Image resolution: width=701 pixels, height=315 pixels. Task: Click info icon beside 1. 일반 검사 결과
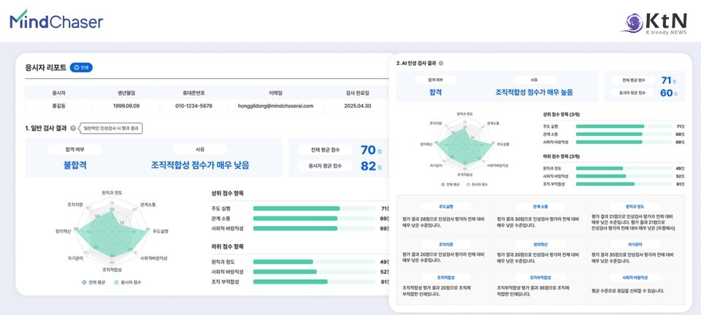(73, 129)
